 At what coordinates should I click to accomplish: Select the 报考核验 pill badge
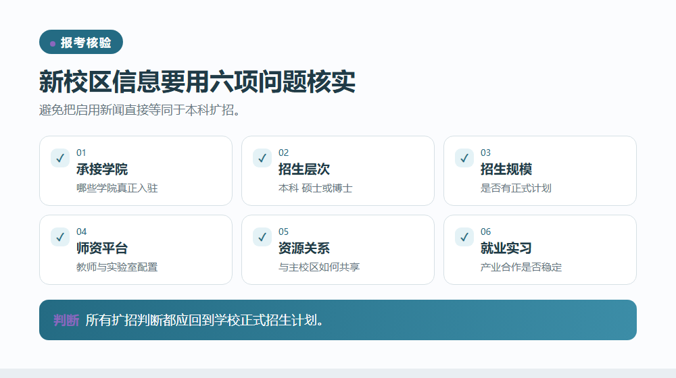point(81,43)
